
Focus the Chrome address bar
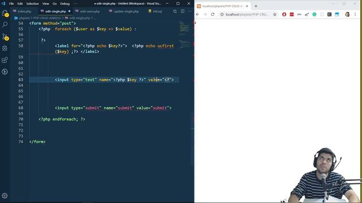[x=247, y=14]
